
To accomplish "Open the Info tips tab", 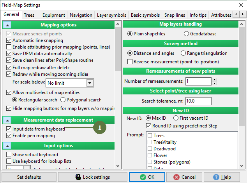I will coord(198,15).
